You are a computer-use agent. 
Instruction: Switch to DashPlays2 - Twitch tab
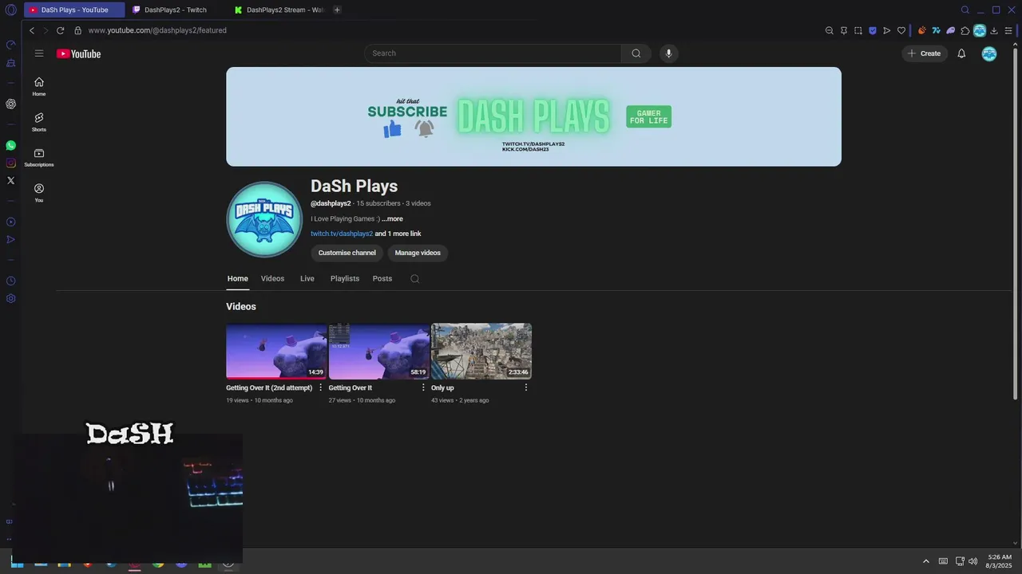pyautogui.click(x=175, y=10)
